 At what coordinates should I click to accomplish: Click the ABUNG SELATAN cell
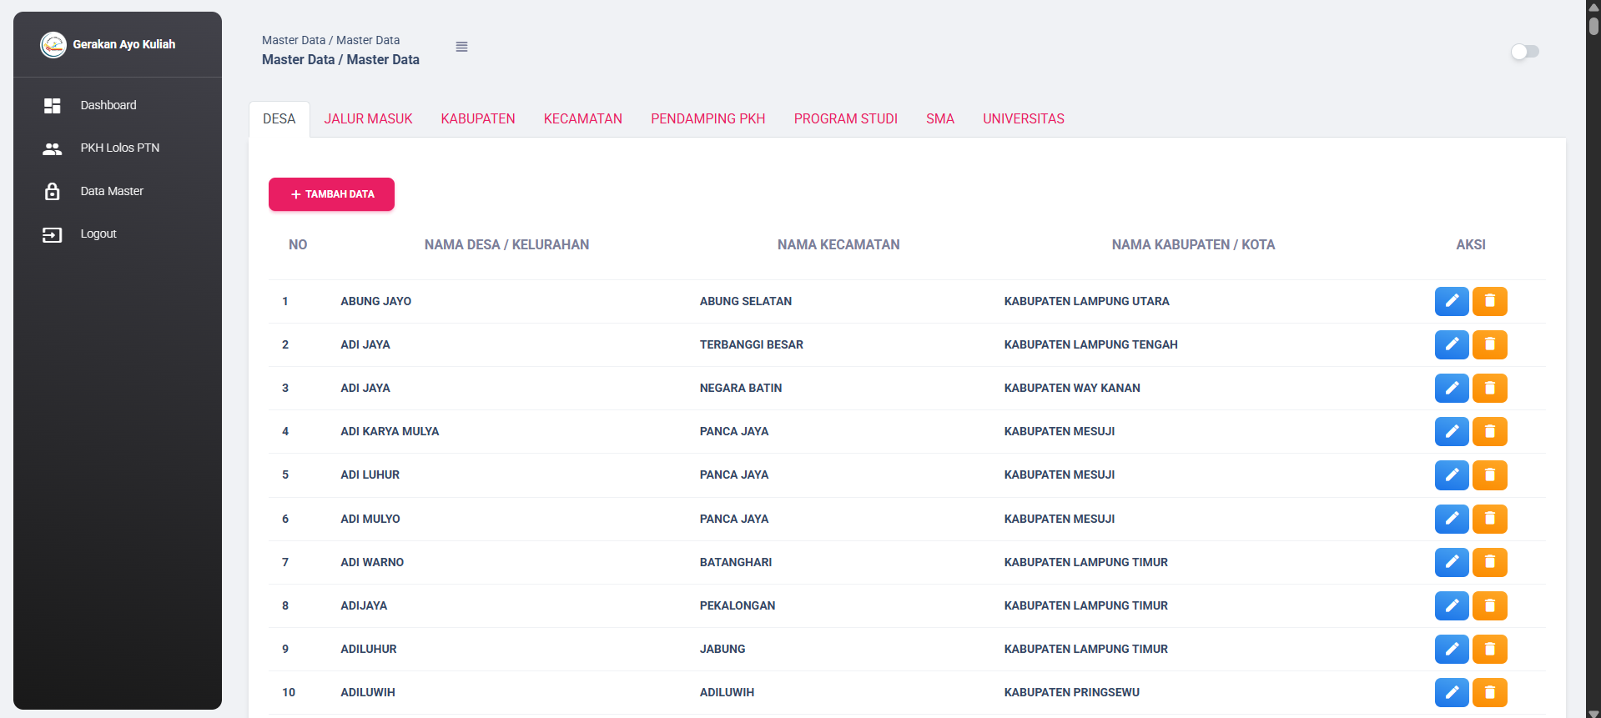[746, 301]
